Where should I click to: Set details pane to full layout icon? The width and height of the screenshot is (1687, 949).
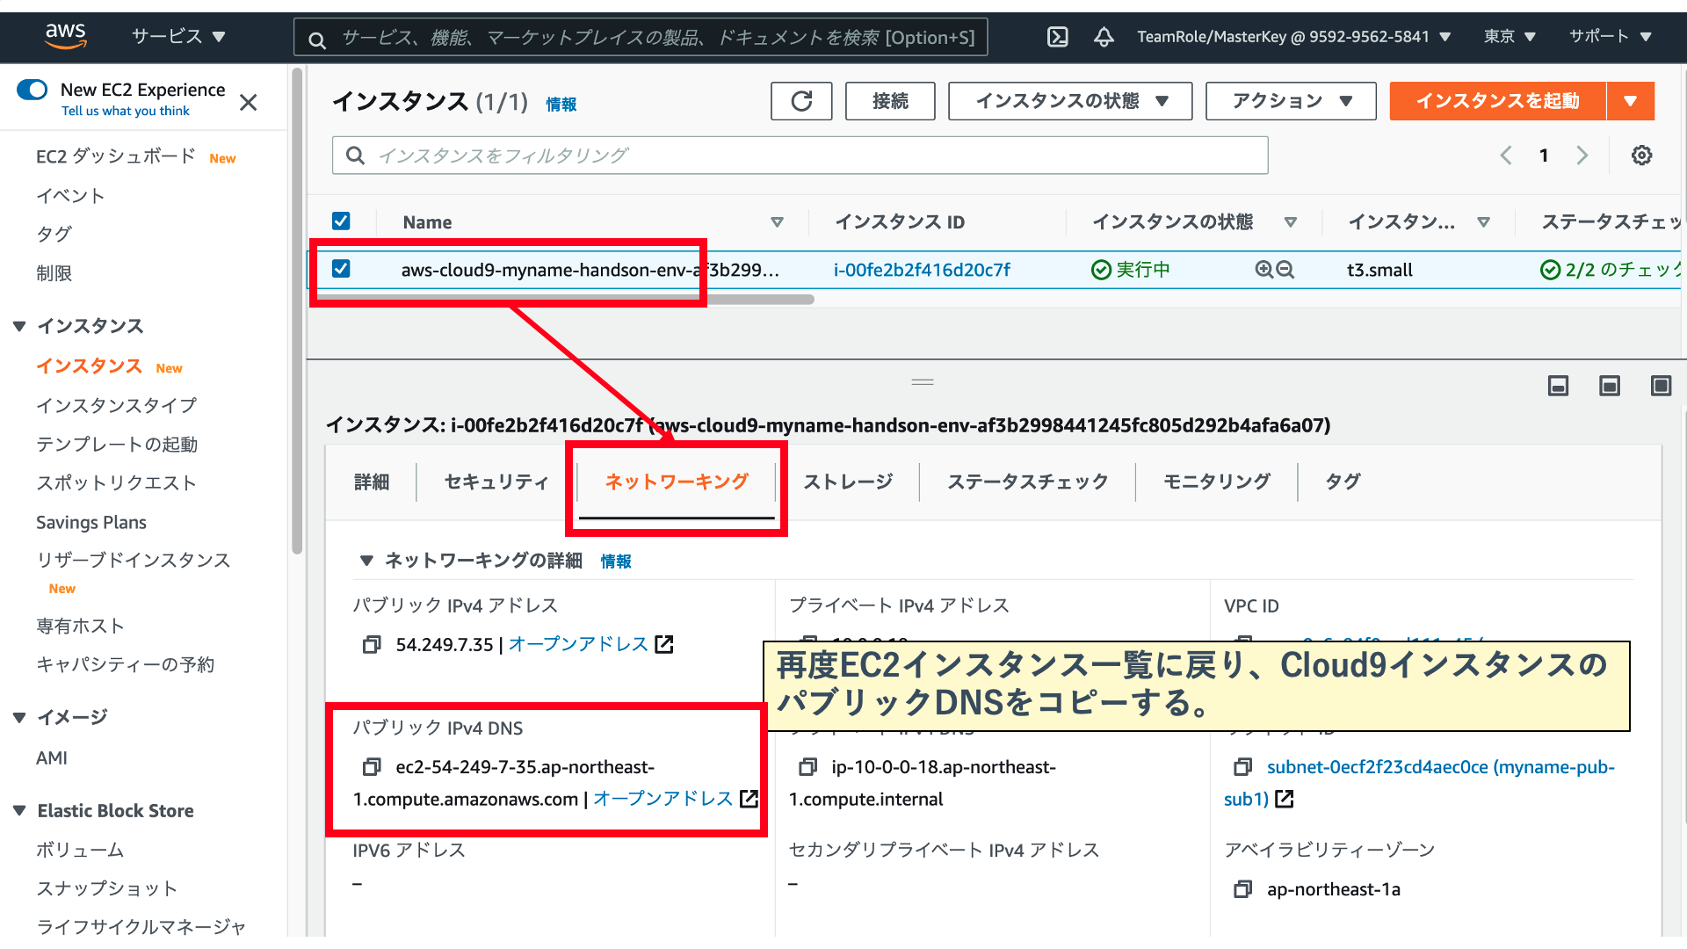(x=1661, y=386)
